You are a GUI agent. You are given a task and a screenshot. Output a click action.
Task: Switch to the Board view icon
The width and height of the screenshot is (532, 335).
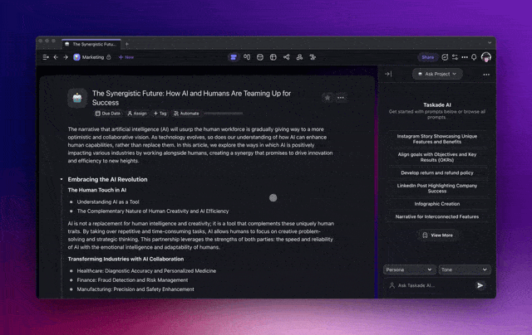pos(247,57)
